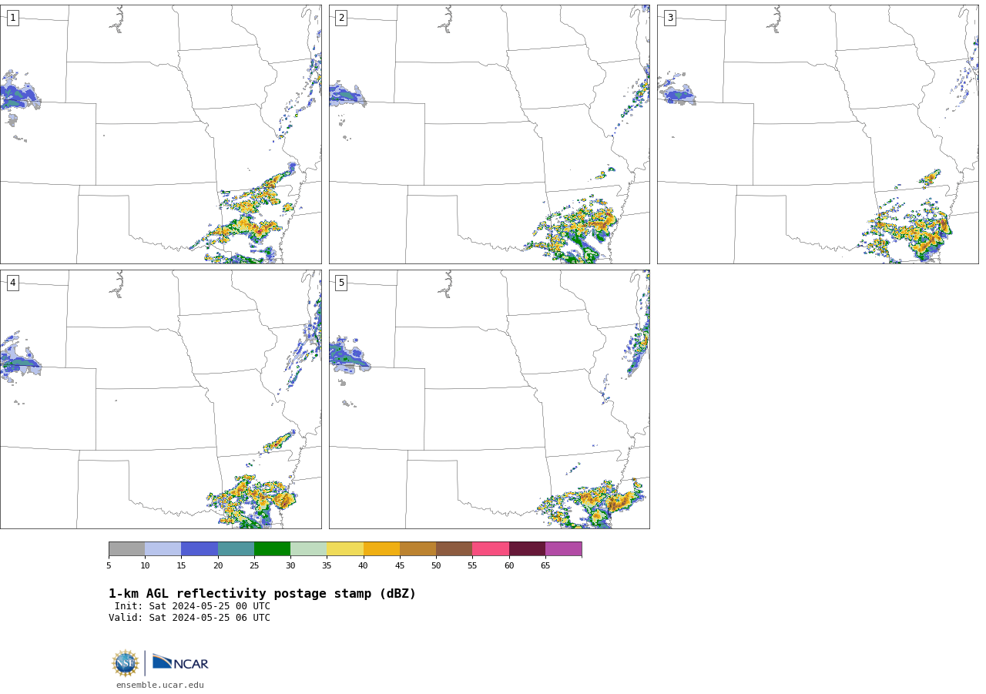Open ensemble member 1 reflectivity map
Screen dimensions: 986x694
(160, 134)
